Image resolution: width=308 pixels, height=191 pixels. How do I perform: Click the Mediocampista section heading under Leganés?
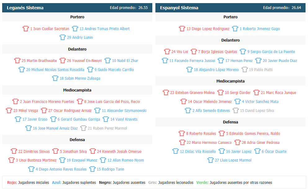[x=77, y=90]
